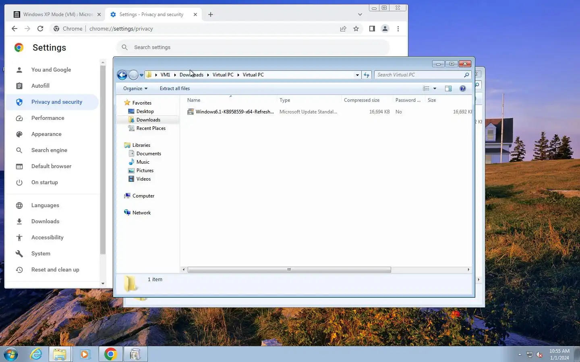Open Recent Places in navigation pane
580x362 pixels.
pos(151,128)
